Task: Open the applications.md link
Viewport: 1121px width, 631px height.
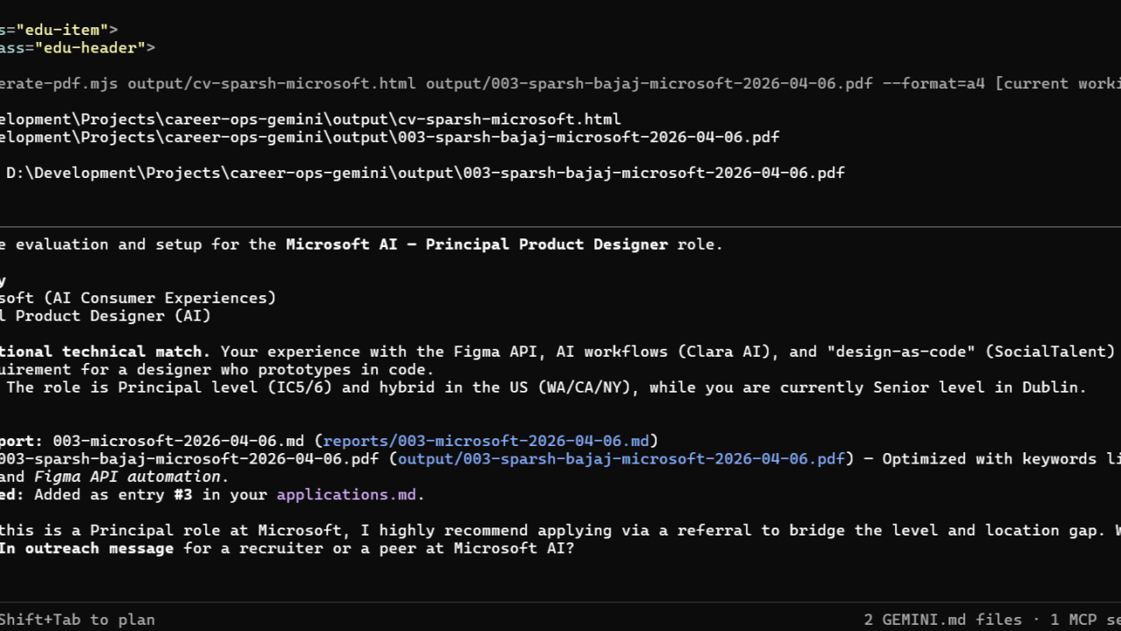Action: click(x=346, y=495)
